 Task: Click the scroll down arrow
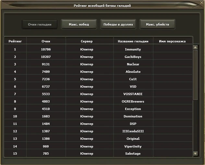tap(195, 154)
